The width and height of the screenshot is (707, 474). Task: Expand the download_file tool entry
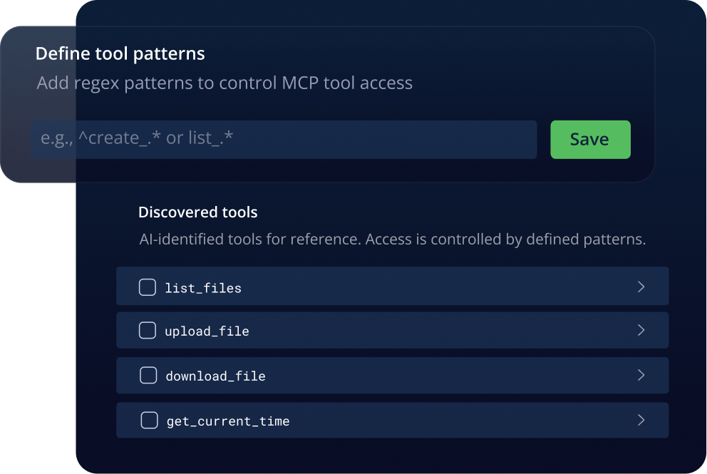392,376
